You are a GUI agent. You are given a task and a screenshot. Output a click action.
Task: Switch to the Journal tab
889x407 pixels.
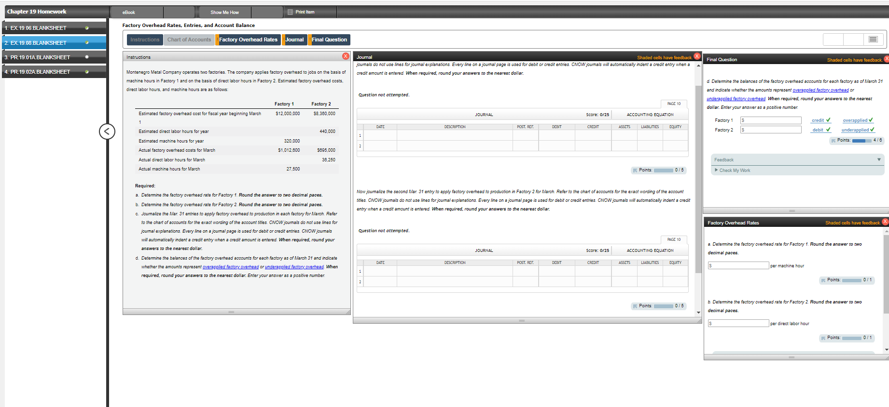(294, 39)
